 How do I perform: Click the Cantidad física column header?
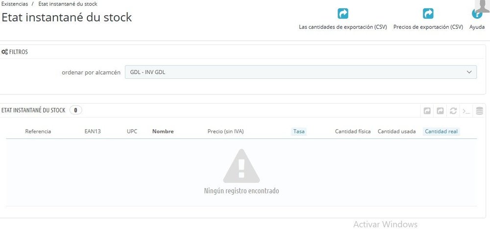click(353, 131)
